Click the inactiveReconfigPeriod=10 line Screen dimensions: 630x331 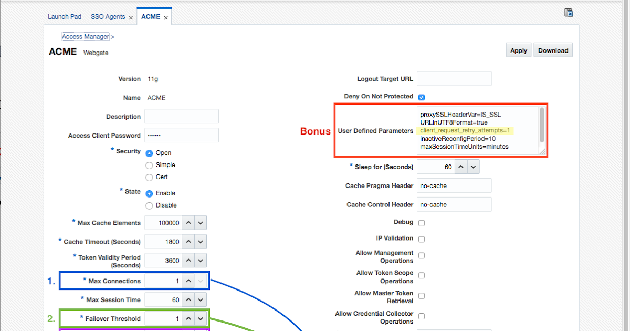[x=458, y=138]
